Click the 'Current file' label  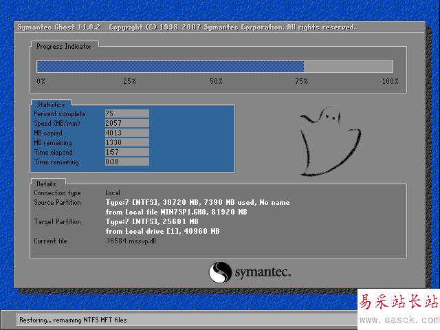click(x=50, y=241)
